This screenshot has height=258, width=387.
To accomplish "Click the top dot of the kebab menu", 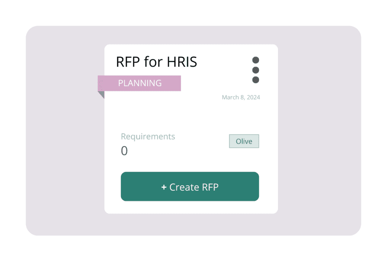I will point(256,60).
